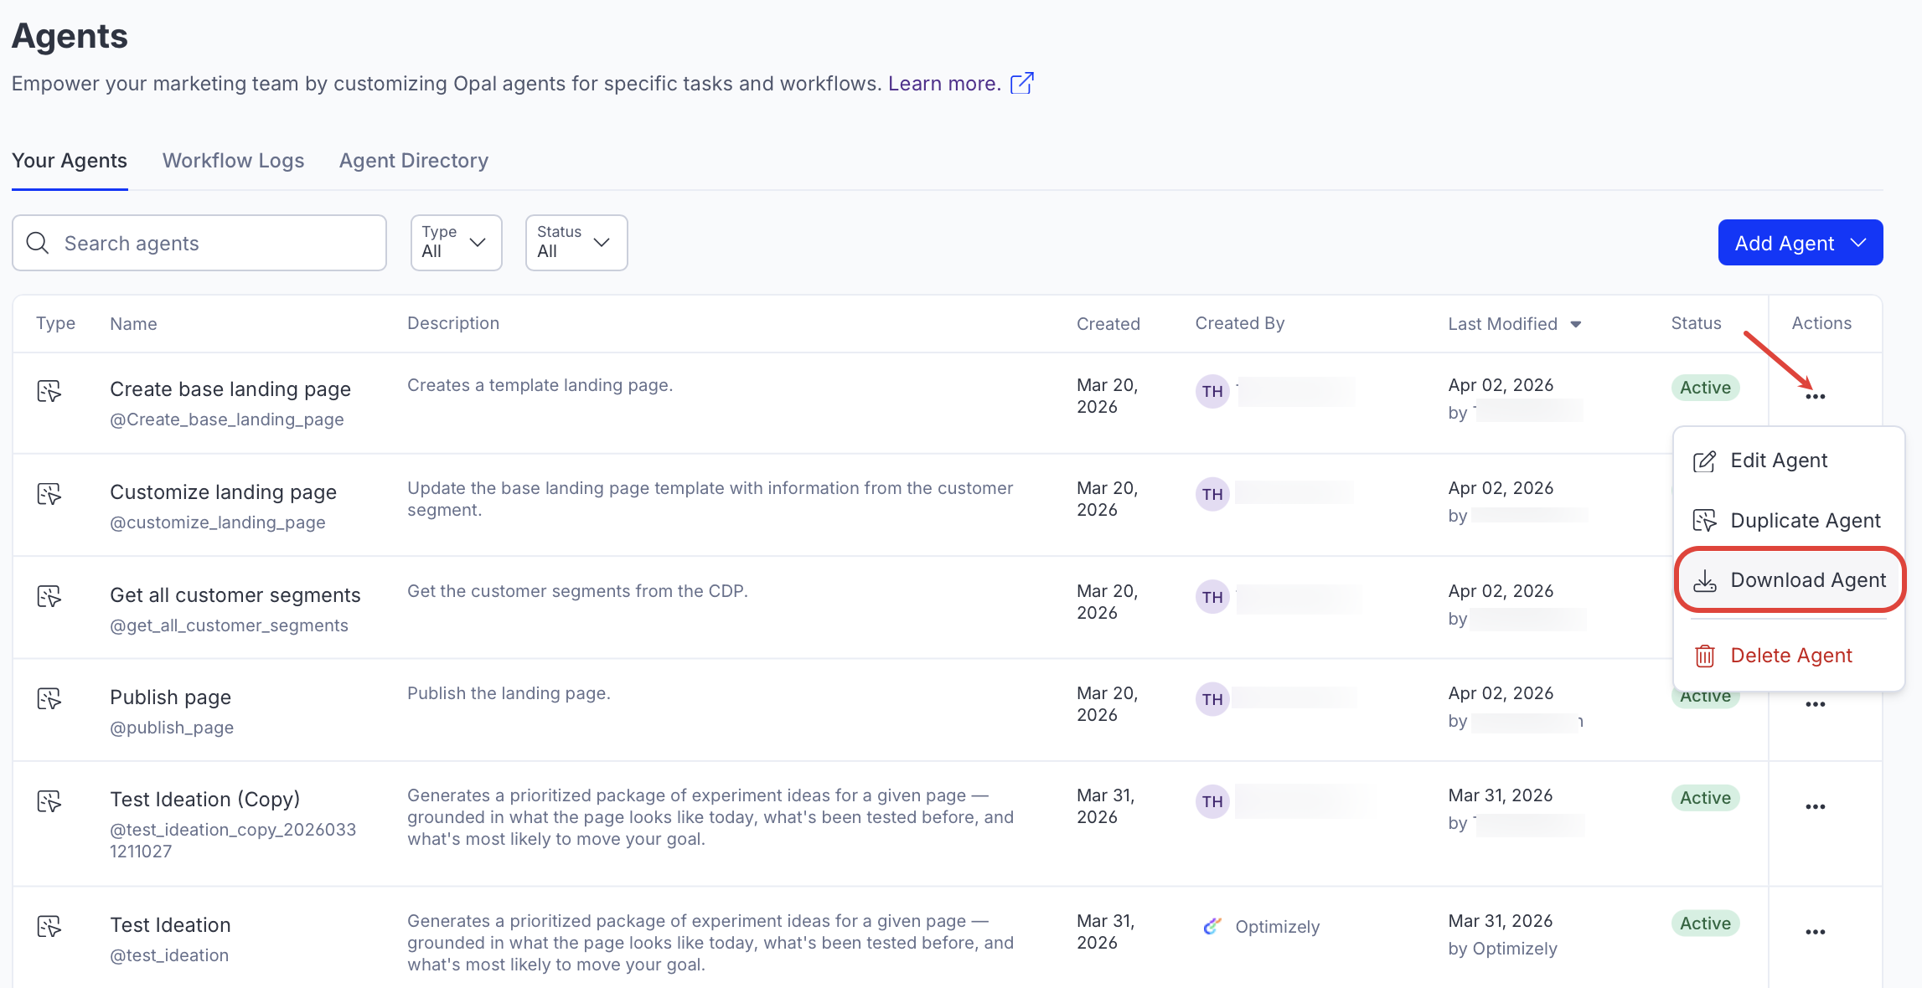
Task: Click the TH avatar for Customize landing page
Action: click(1212, 494)
